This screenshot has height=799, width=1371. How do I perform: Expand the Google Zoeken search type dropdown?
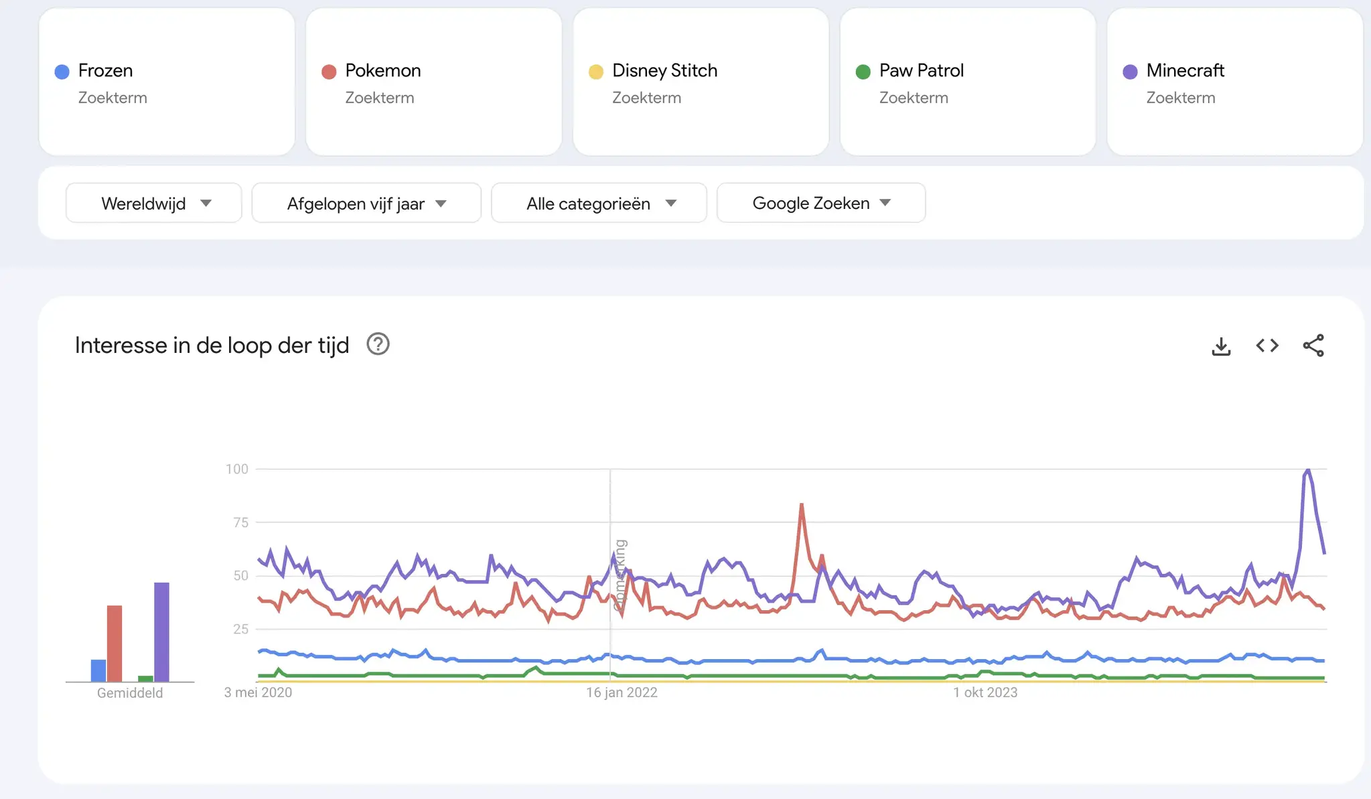[820, 203]
